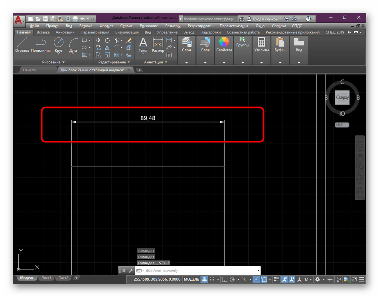Click the keyword search field in title bar
Viewport: 379px width, 297px height.
(209, 19)
